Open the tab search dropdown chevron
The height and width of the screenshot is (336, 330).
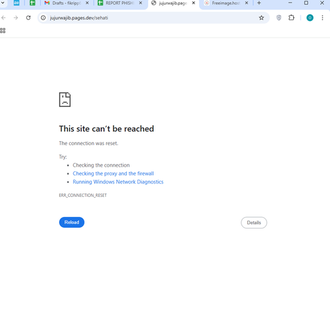[3, 3]
